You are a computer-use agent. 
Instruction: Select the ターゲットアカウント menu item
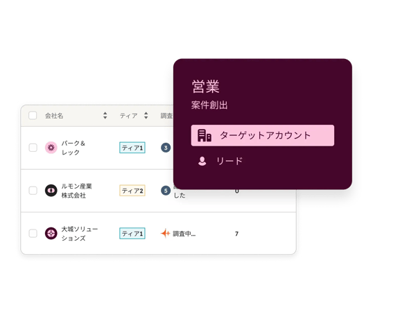click(262, 135)
